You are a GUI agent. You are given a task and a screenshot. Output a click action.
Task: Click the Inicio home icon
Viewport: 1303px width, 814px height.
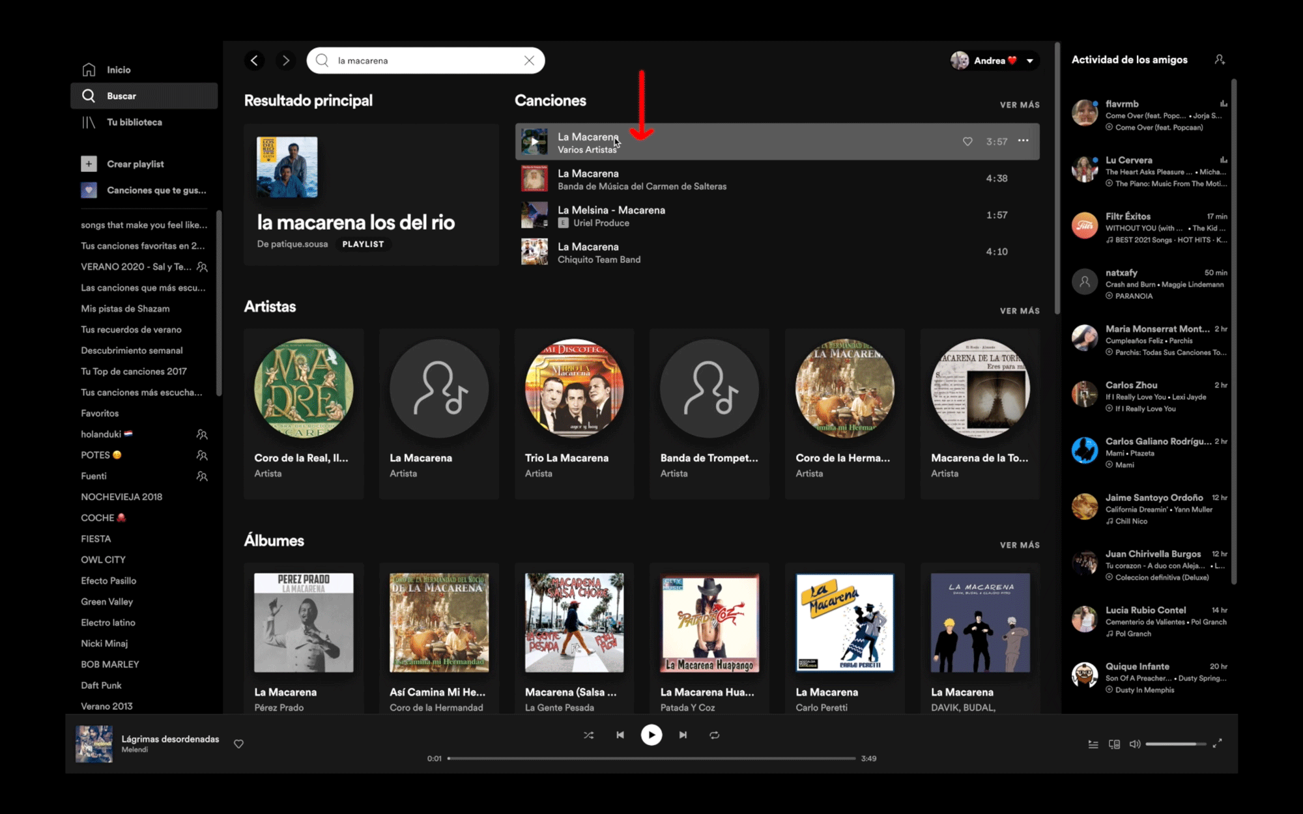point(89,70)
